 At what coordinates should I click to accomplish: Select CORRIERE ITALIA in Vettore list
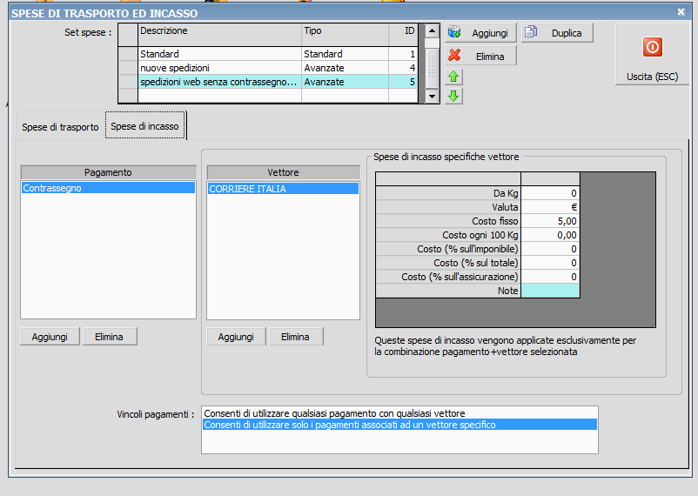pos(283,189)
